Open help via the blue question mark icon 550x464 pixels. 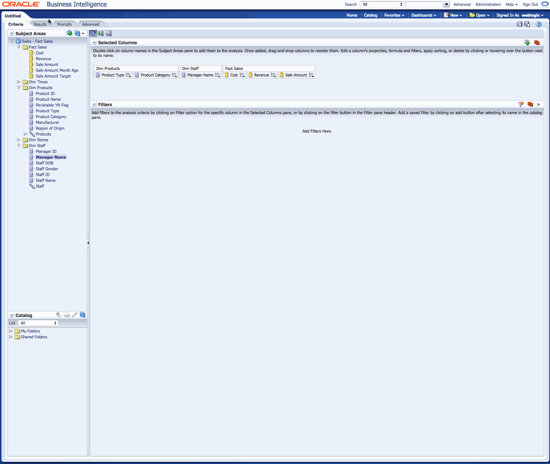[x=539, y=24]
